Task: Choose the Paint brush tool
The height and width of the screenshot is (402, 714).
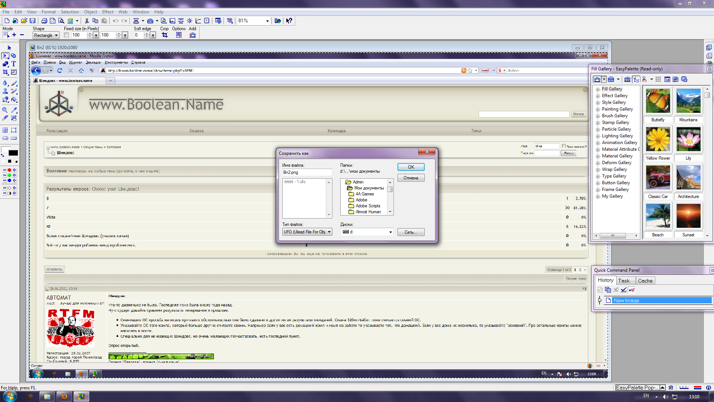Action: coord(14,83)
